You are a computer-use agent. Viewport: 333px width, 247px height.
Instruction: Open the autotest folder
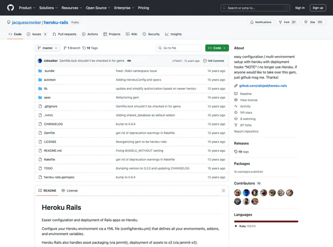pyautogui.click(x=50, y=80)
